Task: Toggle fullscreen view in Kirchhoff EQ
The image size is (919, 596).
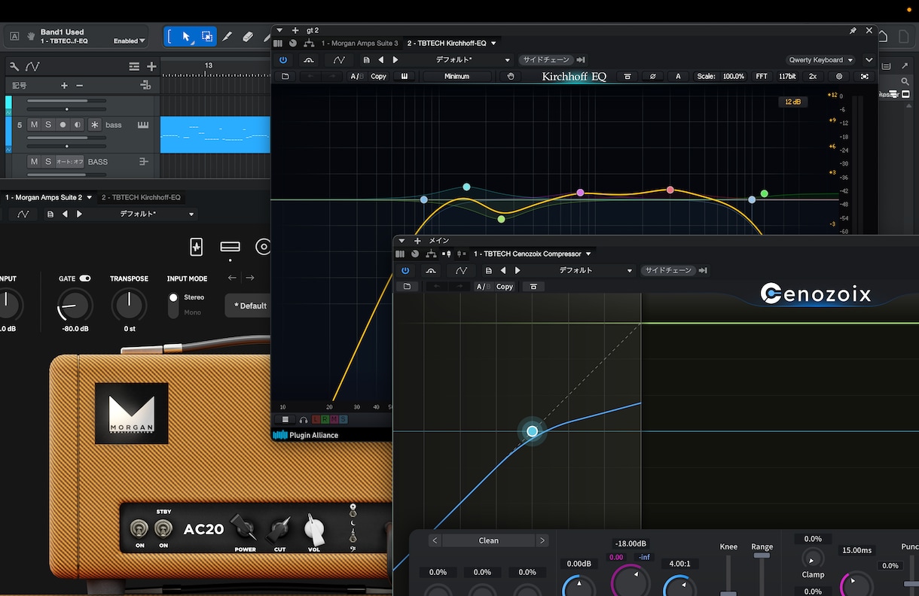Action: 864,76
